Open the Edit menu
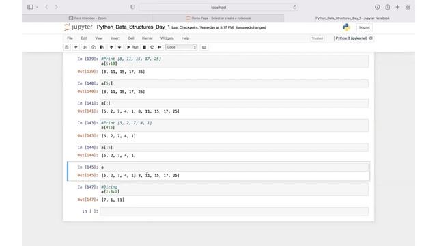The image size is (437, 246). click(x=84, y=38)
